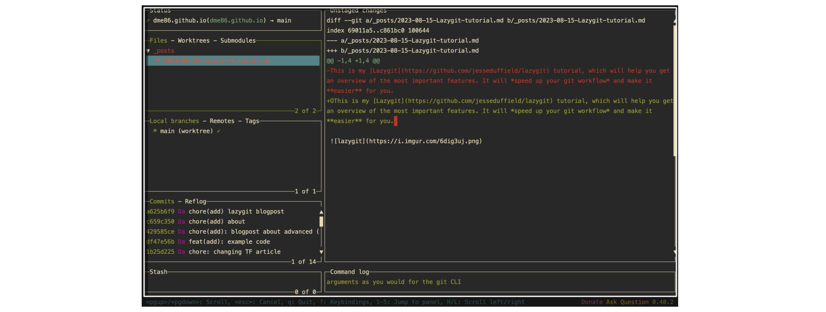Select commit a625b6f9 lazygit blogpost
Image resolution: width=826 pixels, height=312 pixels.
click(232, 211)
